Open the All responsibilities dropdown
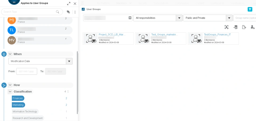 (x=179, y=18)
